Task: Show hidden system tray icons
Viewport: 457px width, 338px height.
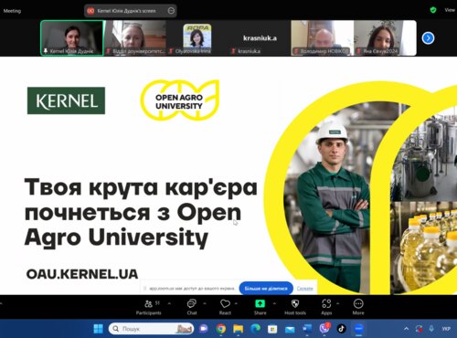Action: tap(406, 329)
